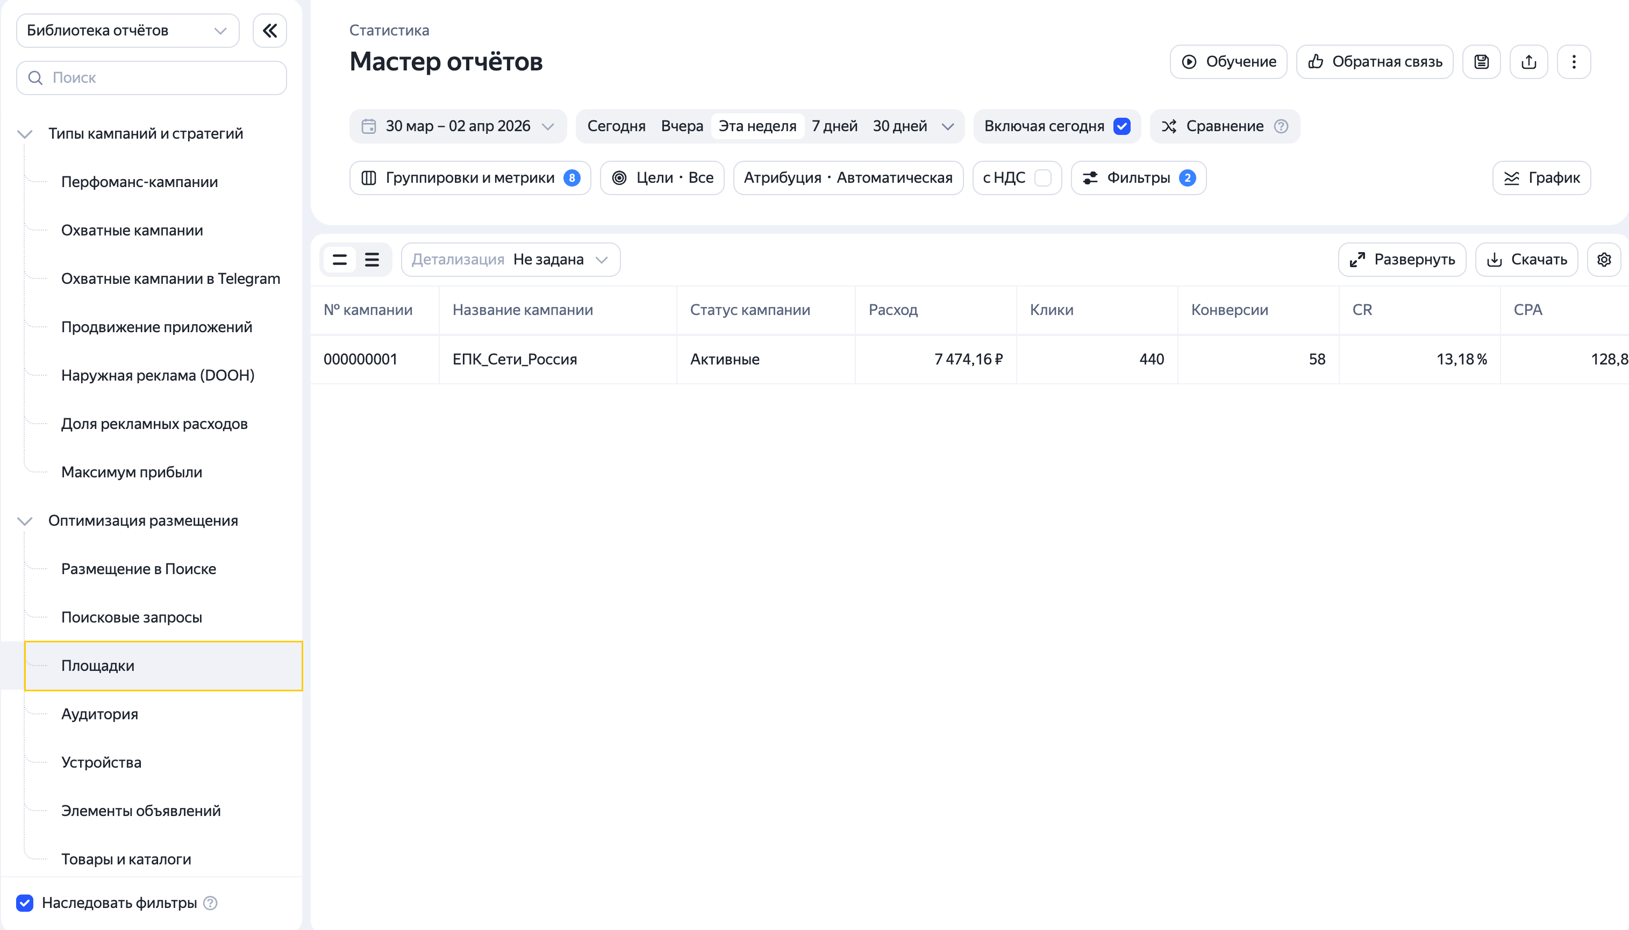Open the date range 30 мар – 02 апр dropdown

(458, 126)
